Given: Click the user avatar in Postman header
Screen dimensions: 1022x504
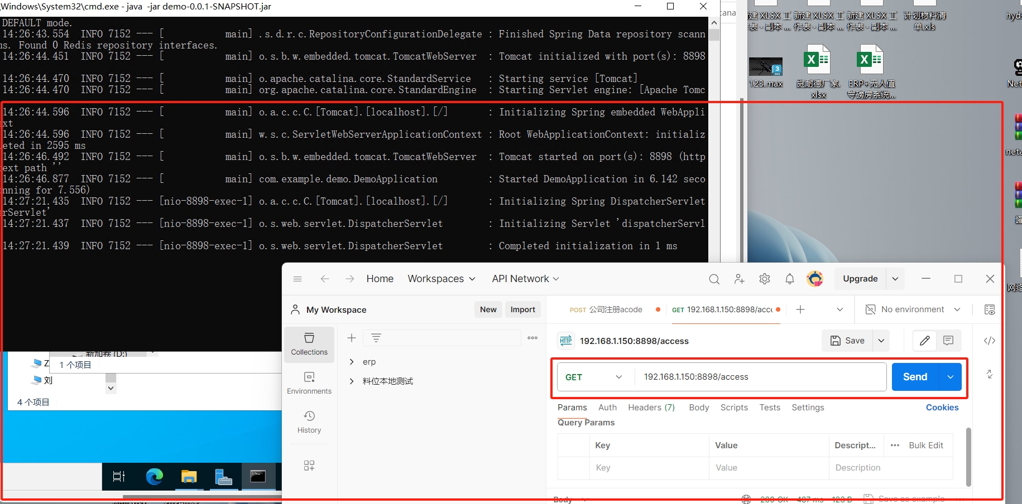Looking at the screenshot, I should coord(815,279).
